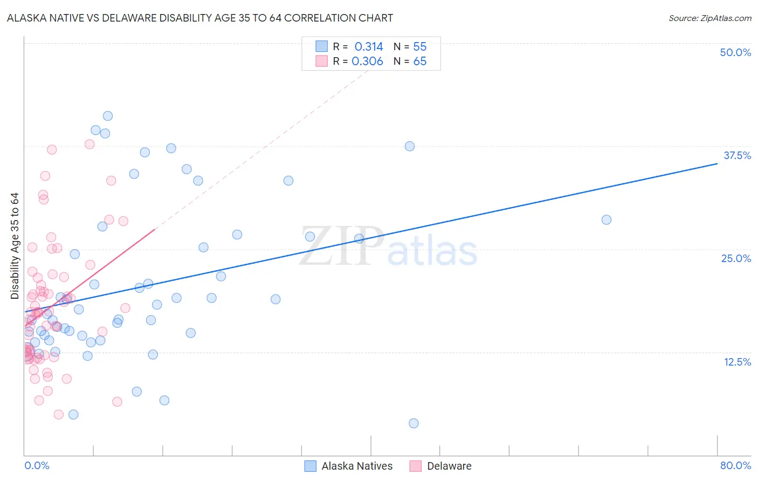Click the lowest blue data point near 4%
The image size is (758, 481).
pyautogui.click(x=414, y=423)
